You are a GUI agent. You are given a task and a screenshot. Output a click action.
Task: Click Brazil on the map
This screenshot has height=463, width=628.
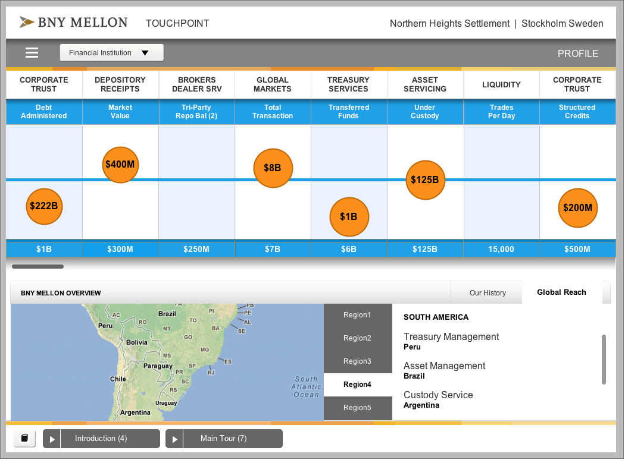167,314
